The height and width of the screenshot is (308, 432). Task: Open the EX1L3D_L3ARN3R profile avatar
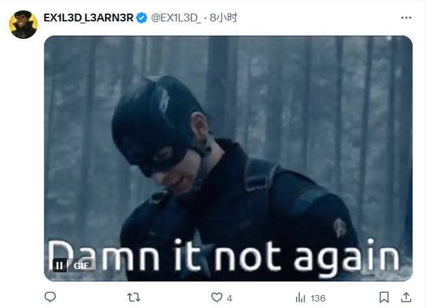tap(23, 25)
